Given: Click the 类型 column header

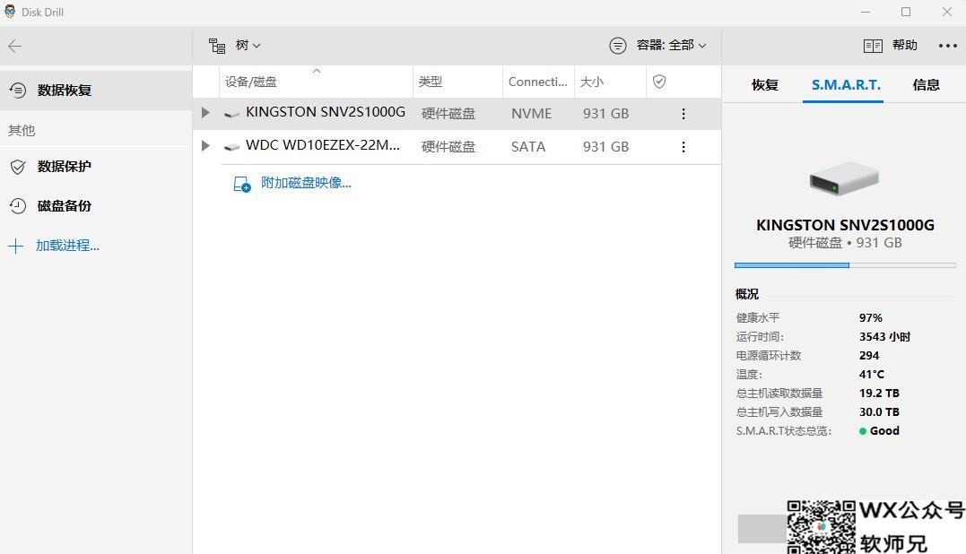Looking at the screenshot, I should 430,82.
